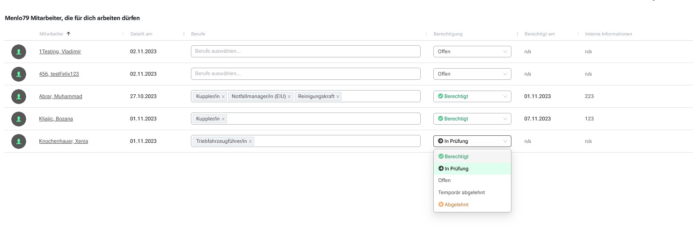Remove Kuppler/in tag from Kljajic, Bozana
The width and height of the screenshot is (693, 246).
tap(223, 119)
